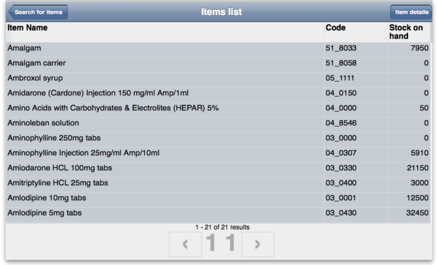Sort by Item Name column header
Image resolution: width=438 pixels, height=265 pixels.
27,28
